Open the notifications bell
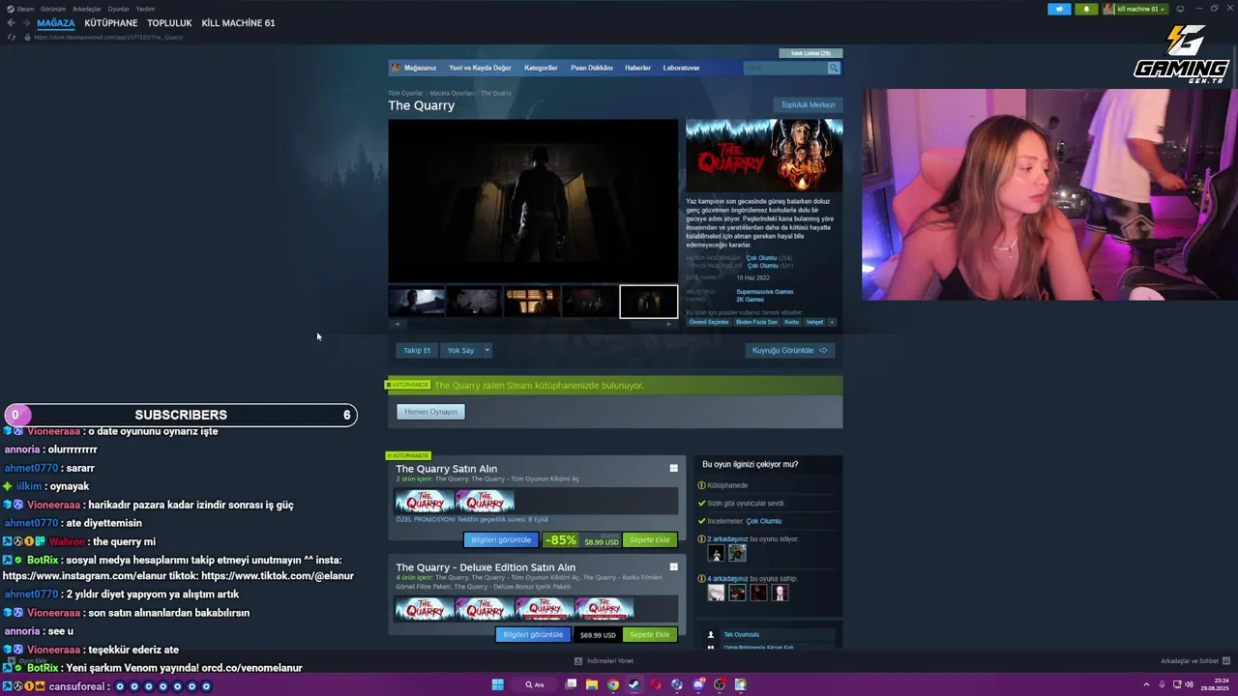 [1085, 9]
